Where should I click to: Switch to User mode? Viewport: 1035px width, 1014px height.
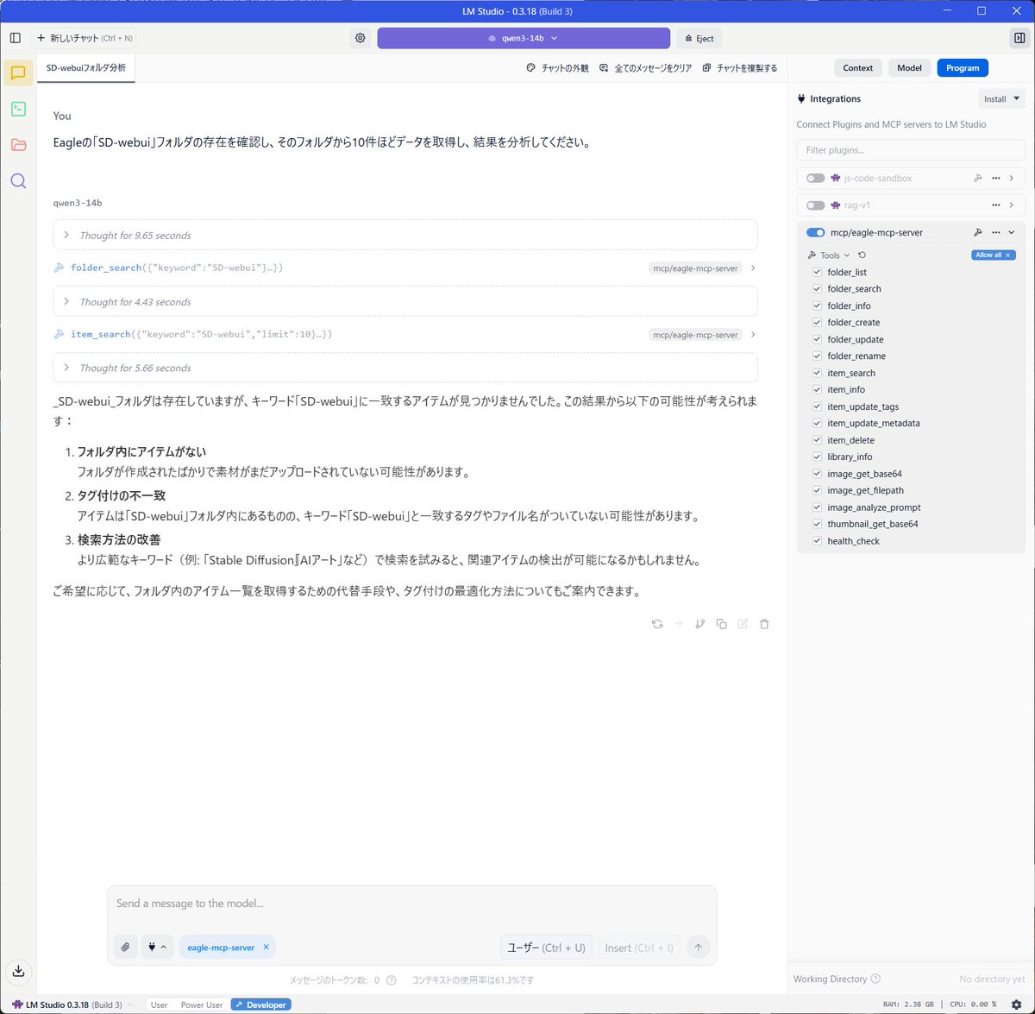159,1005
